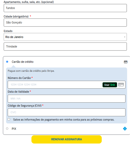Click the CVC security code field
The image size is (130, 144).
(x=67, y=112)
